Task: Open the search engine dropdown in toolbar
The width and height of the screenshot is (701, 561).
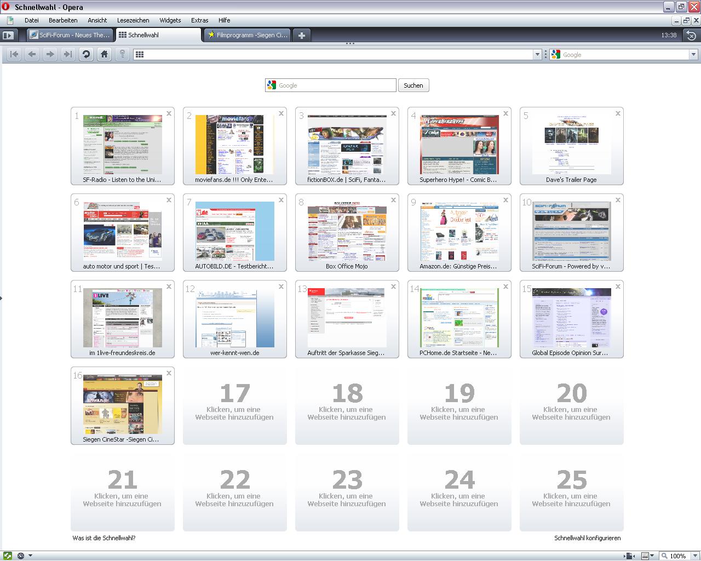Action: coord(693,54)
